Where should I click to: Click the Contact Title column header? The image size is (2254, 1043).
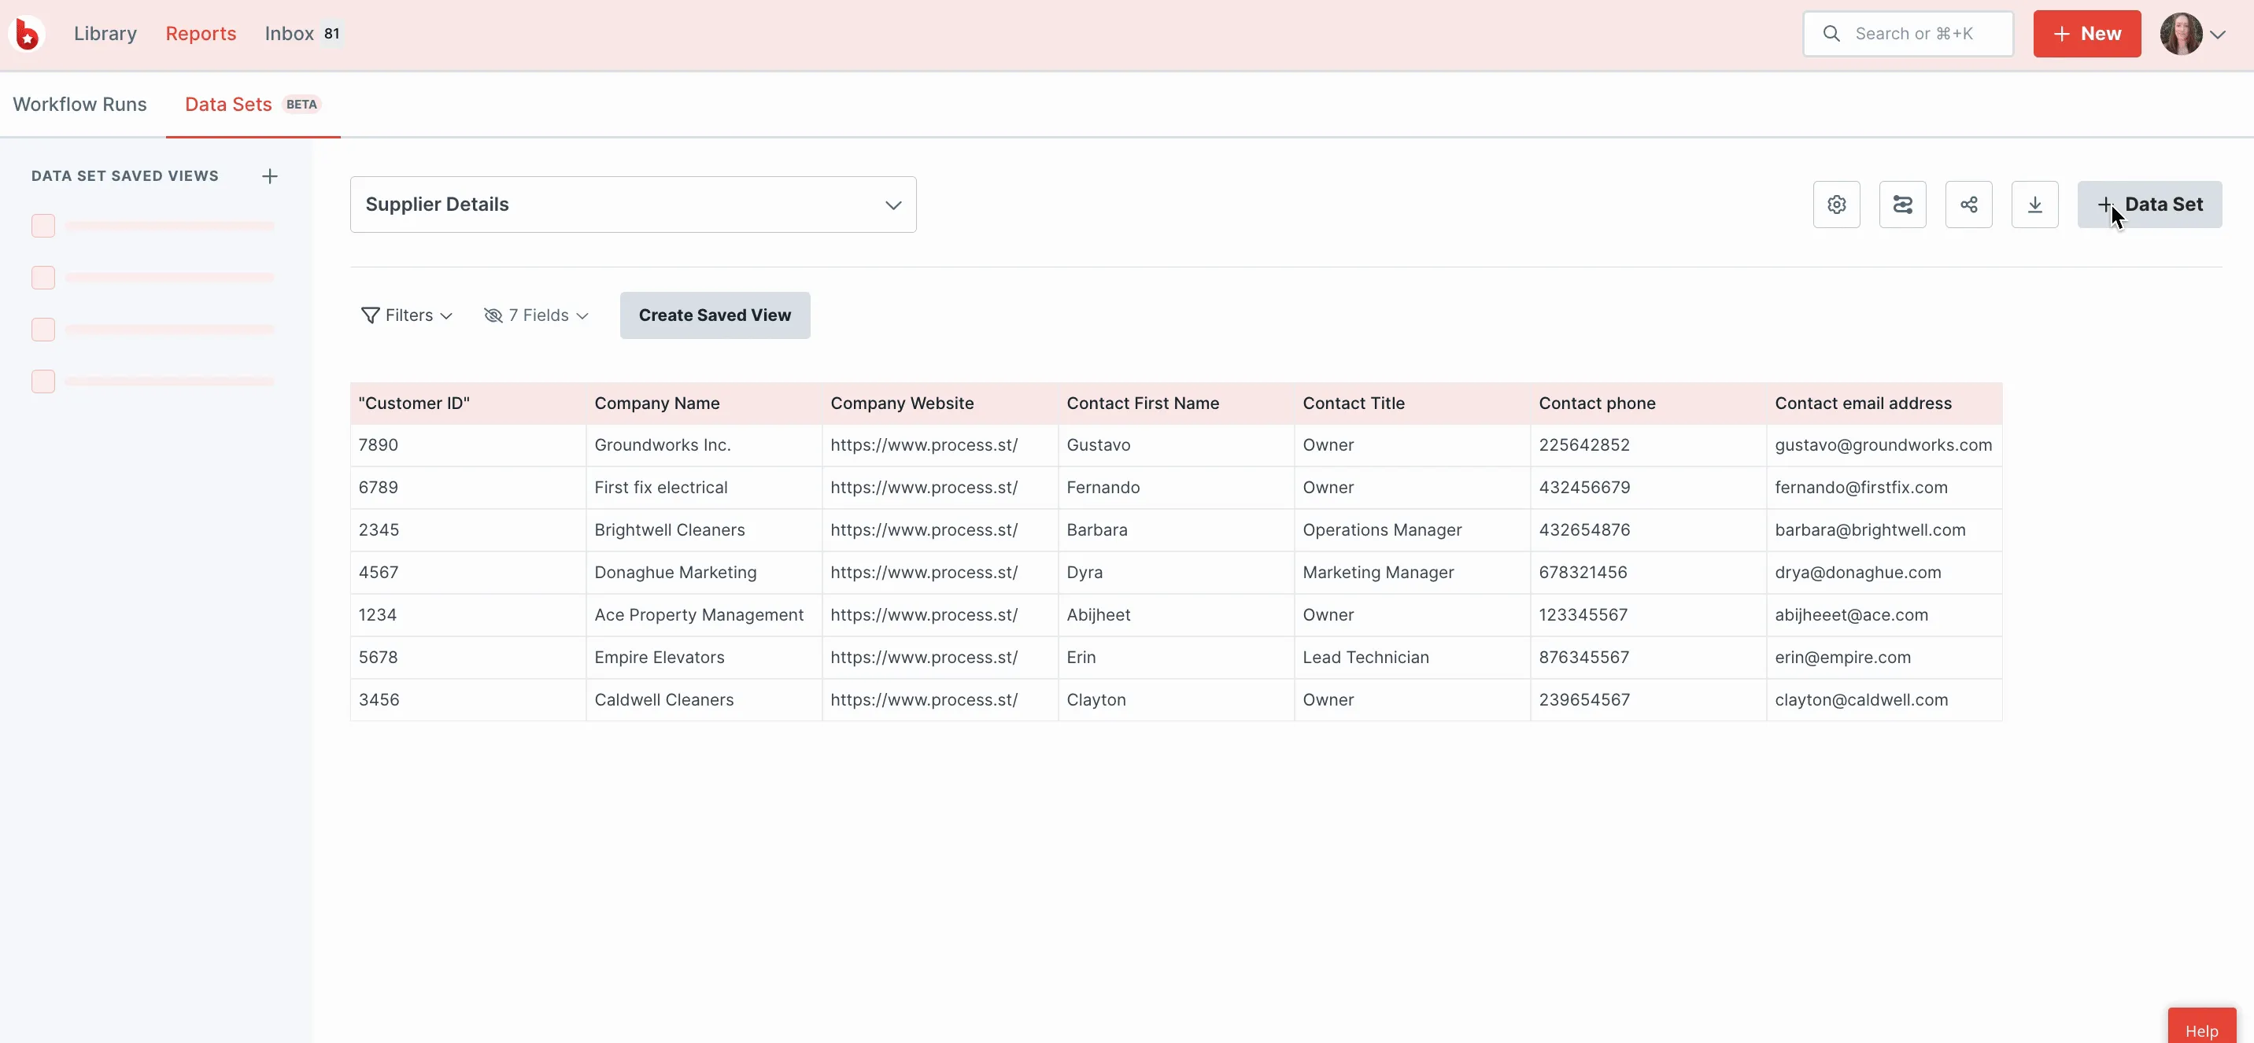pos(1413,404)
